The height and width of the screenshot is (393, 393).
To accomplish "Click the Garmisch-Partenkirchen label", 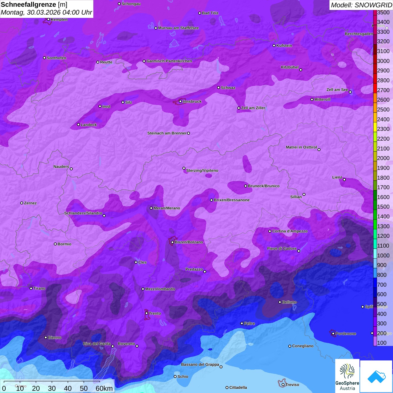I will coord(169,61).
